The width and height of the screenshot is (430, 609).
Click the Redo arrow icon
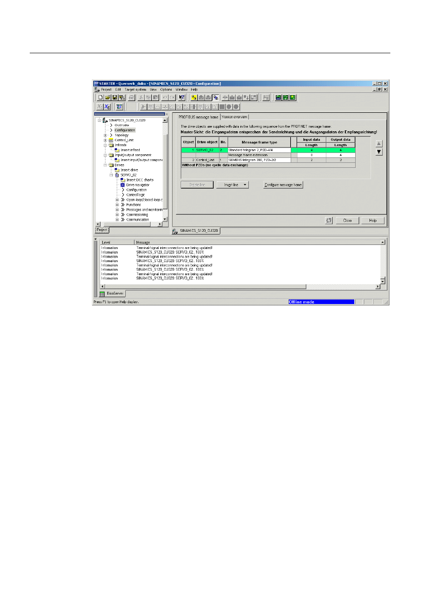coord(172,97)
